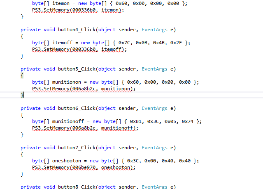The width and height of the screenshot is (263, 189).
Task: Click the itemoff variable in the byte array declaration
Action: (x=62, y=43)
